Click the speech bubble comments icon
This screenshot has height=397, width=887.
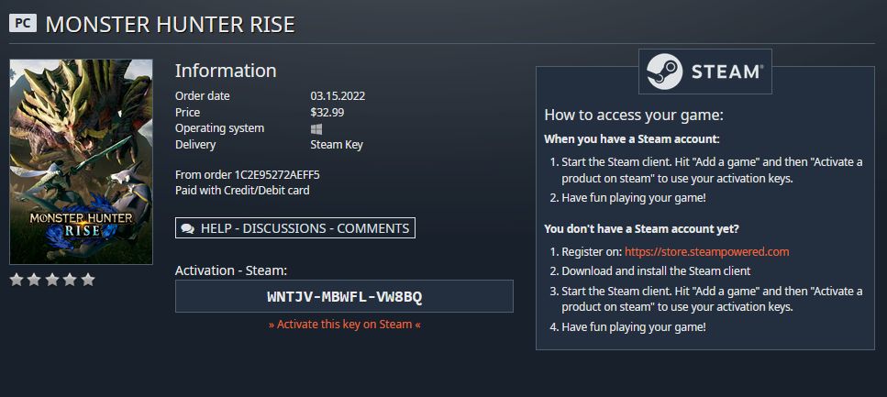tap(188, 228)
